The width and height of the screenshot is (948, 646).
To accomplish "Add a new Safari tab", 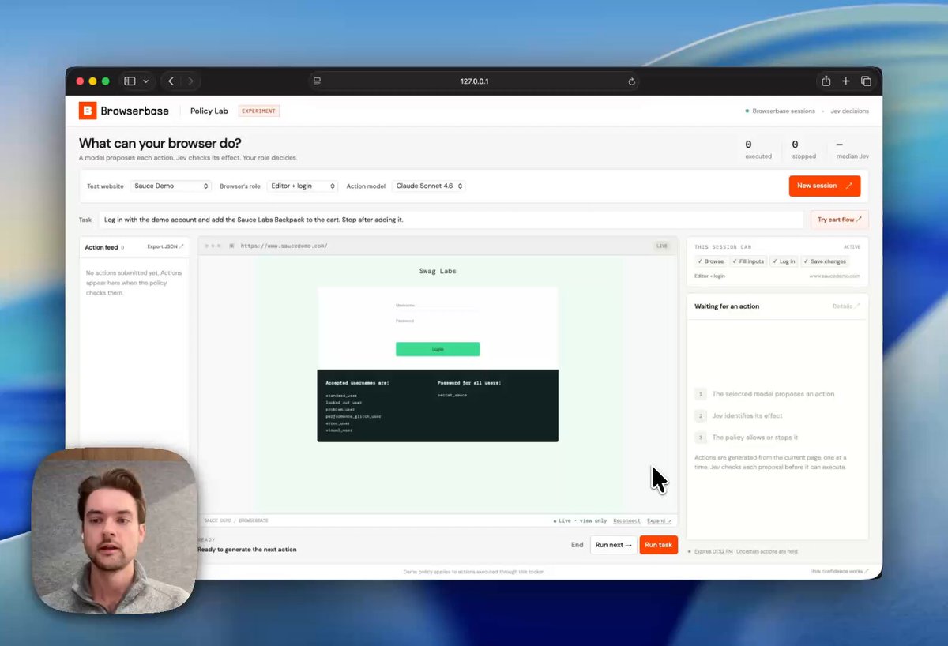I will point(845,81).
